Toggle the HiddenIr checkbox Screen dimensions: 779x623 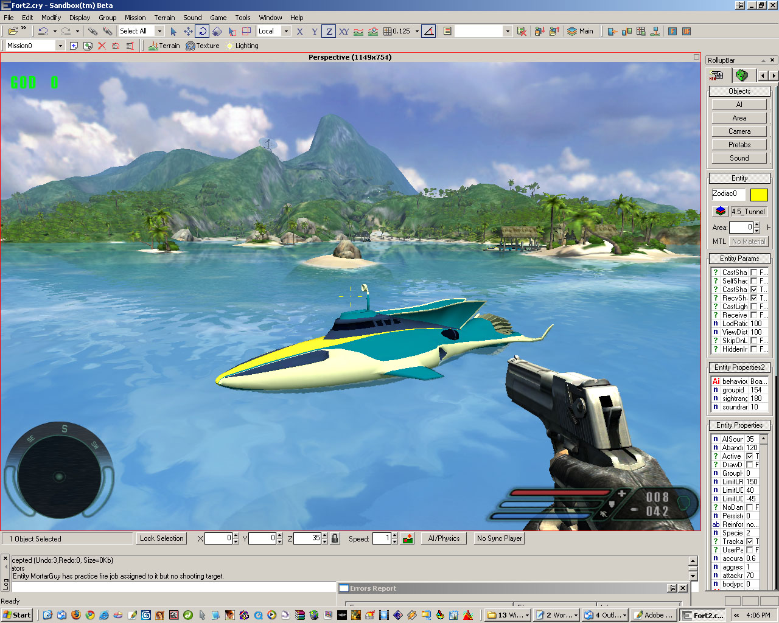point(753,349)
